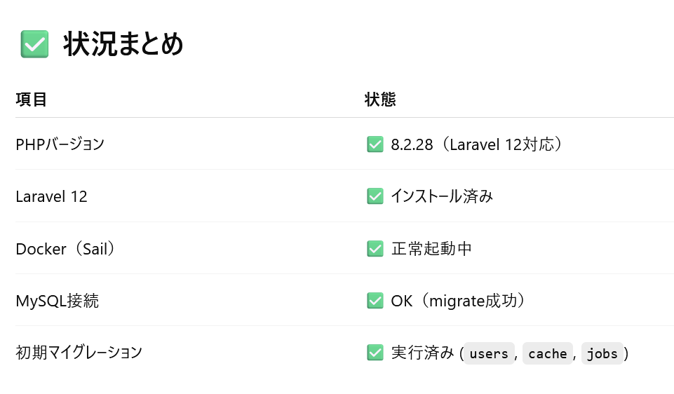
Task: Click the green check beside 実行済み
Action: 375,353
